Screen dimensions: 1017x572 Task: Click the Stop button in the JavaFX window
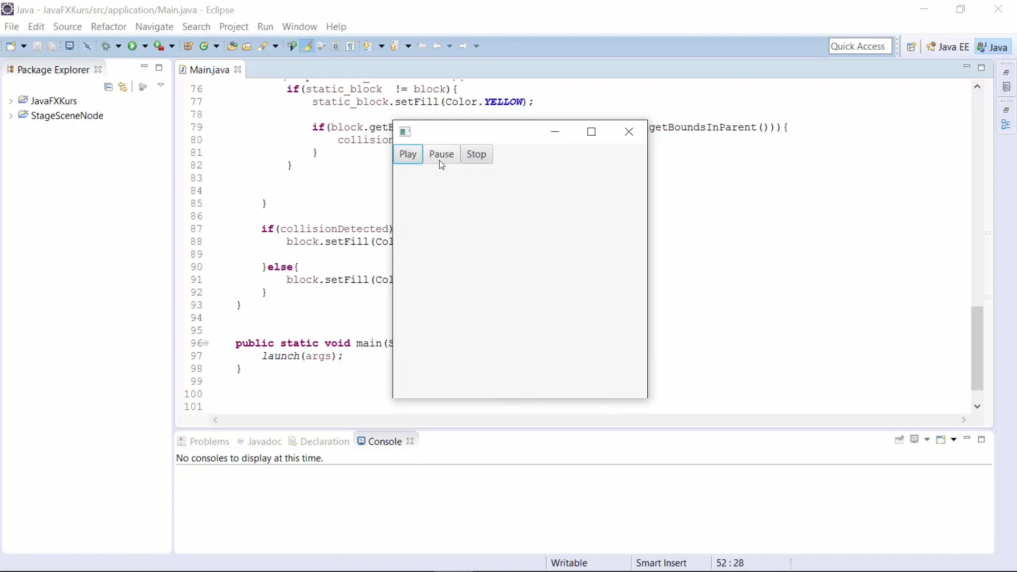476,154
